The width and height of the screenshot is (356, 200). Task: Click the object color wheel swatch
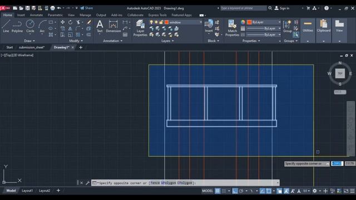243,22
